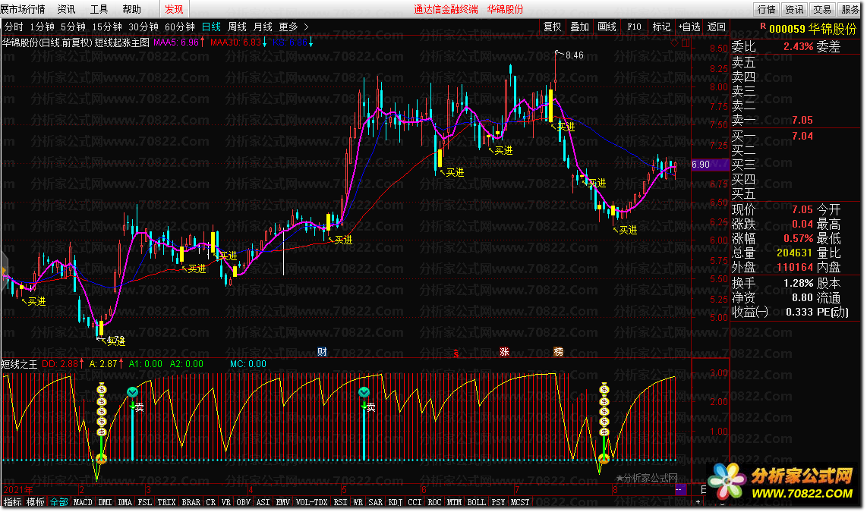Image resolution: width=867 pixels, height=512 pixels.
Task: Click the 叠加 overlay button
Action: [x=579, y=27]
